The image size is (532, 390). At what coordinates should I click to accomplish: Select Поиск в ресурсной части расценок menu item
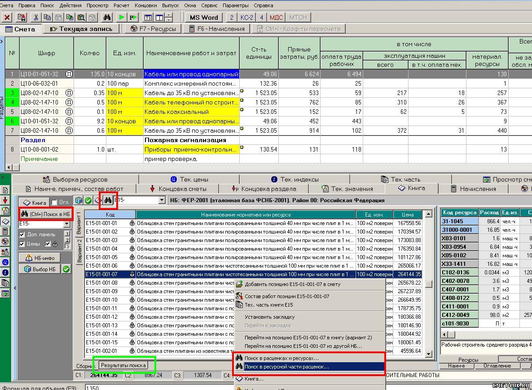click(x=286, y=367)
